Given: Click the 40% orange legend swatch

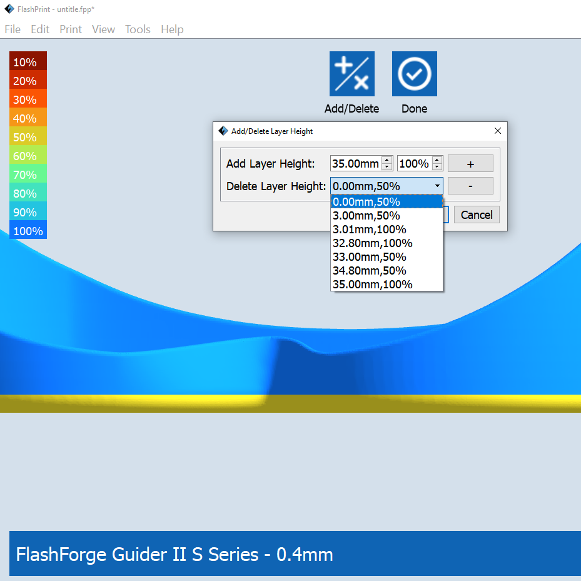Looking at the screenshot, I should [28, 117].
